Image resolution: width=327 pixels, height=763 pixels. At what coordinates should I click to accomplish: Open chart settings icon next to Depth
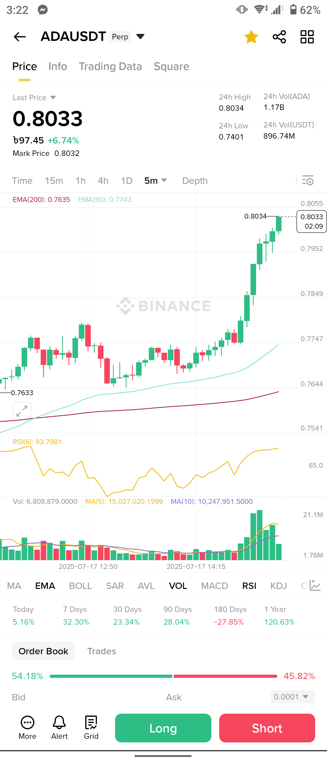pos(308,180)
